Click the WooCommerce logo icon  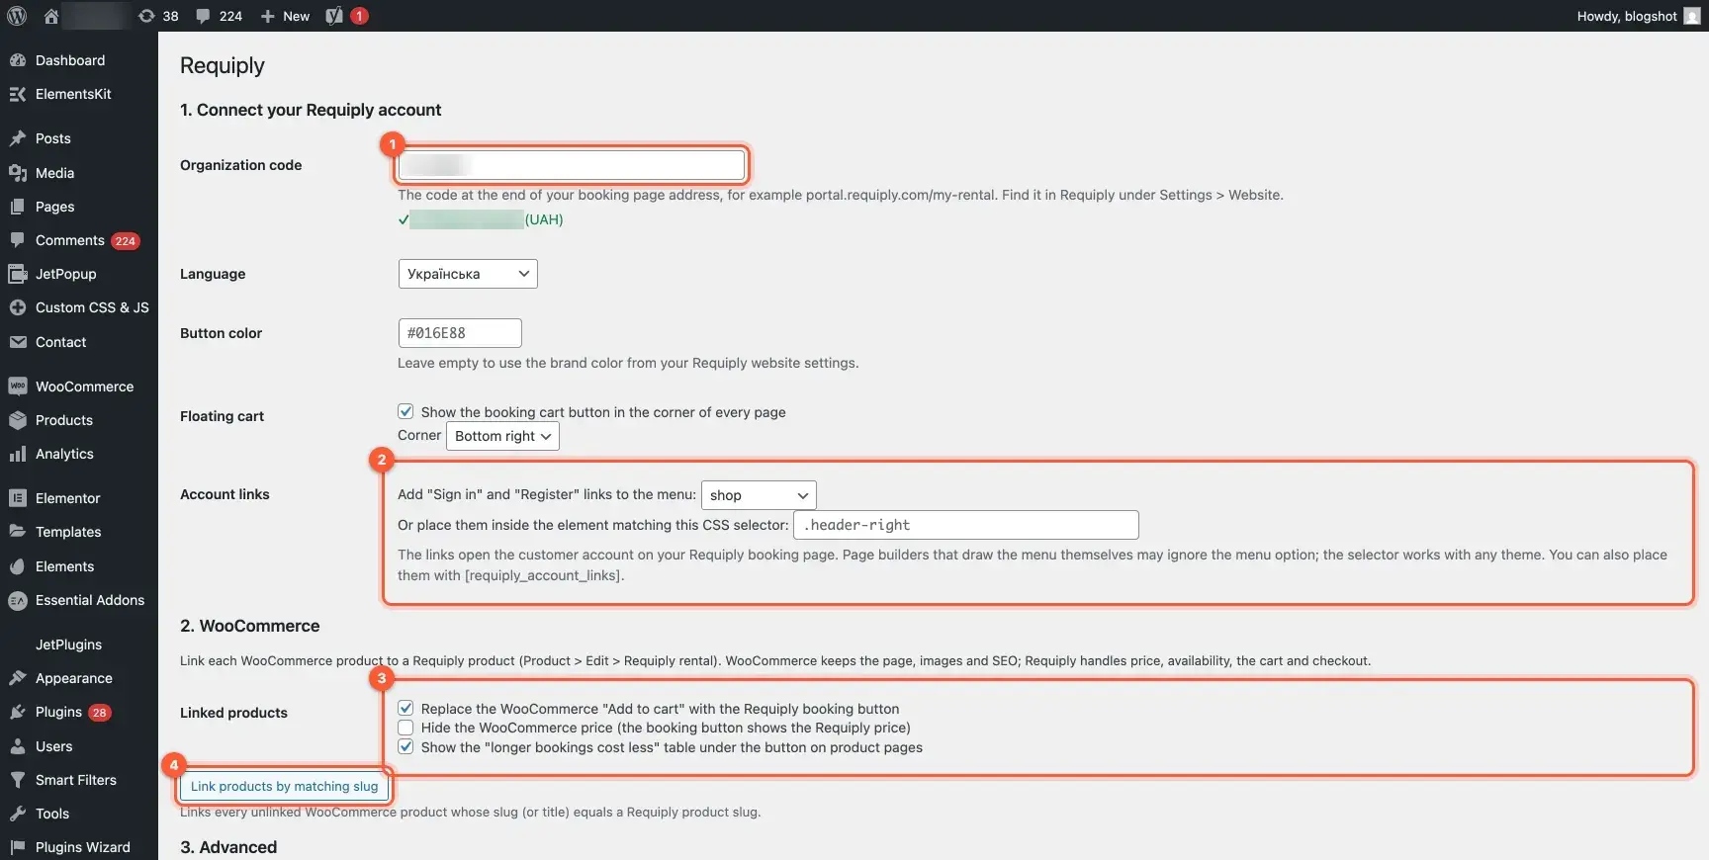click(18, 387)
